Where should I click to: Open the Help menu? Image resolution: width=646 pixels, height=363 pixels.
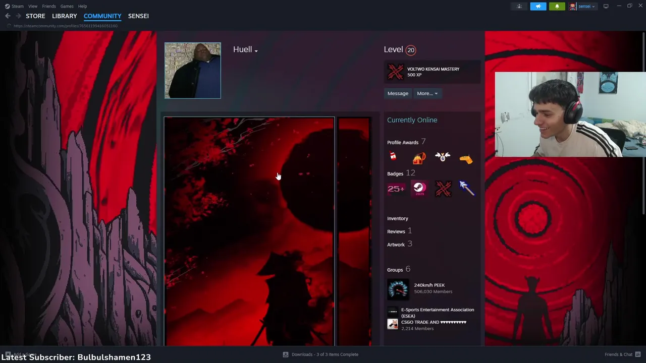pyautogui.click(x=82, y=6)
